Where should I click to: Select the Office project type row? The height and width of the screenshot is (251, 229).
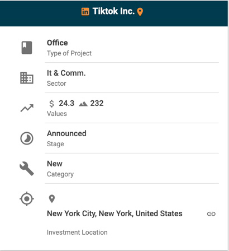click(x=132, y=48)
